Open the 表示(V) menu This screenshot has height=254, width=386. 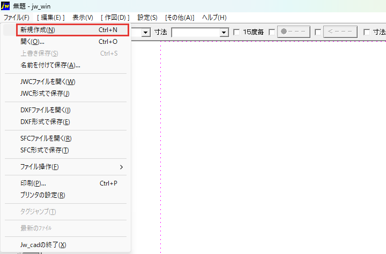(83, 18)
